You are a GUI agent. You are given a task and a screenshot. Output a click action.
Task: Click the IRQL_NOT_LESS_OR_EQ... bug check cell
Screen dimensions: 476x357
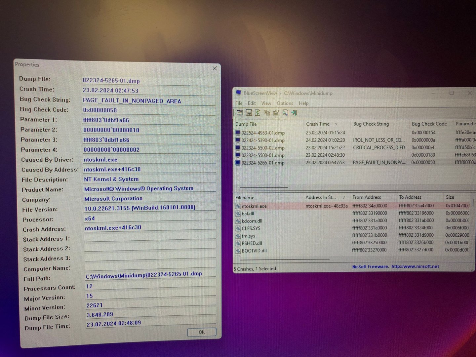pyautogui.click(x=379, y=140)
